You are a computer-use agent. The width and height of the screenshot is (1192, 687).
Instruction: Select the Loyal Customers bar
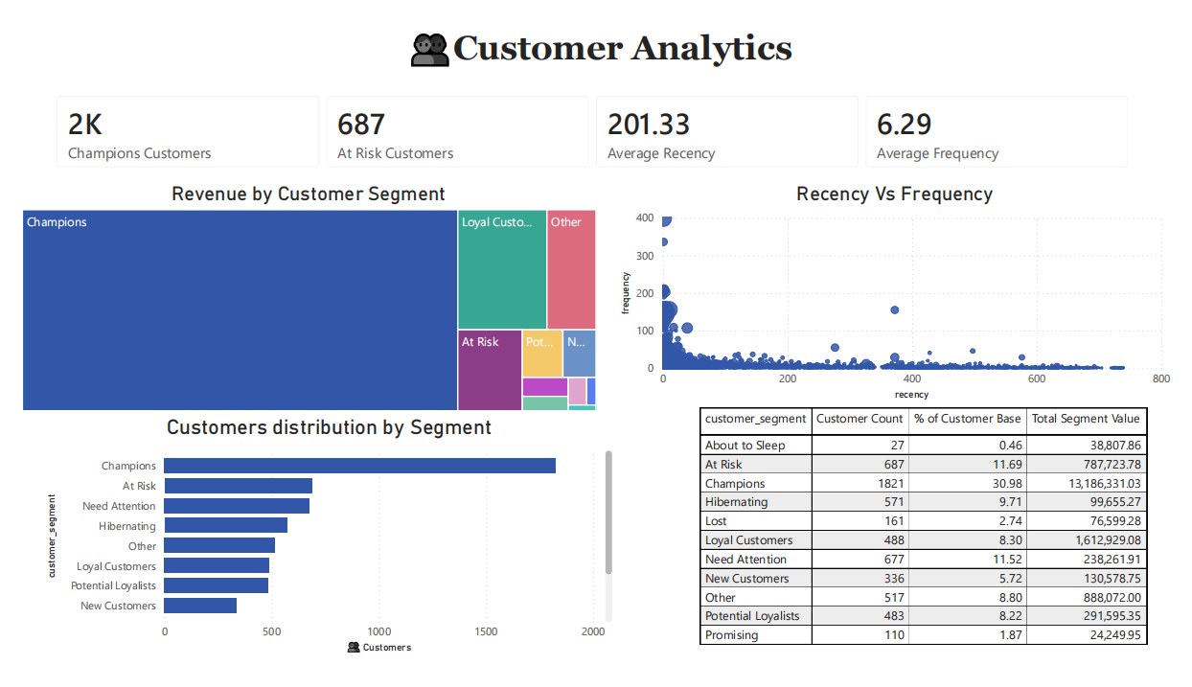coord(217,565)
